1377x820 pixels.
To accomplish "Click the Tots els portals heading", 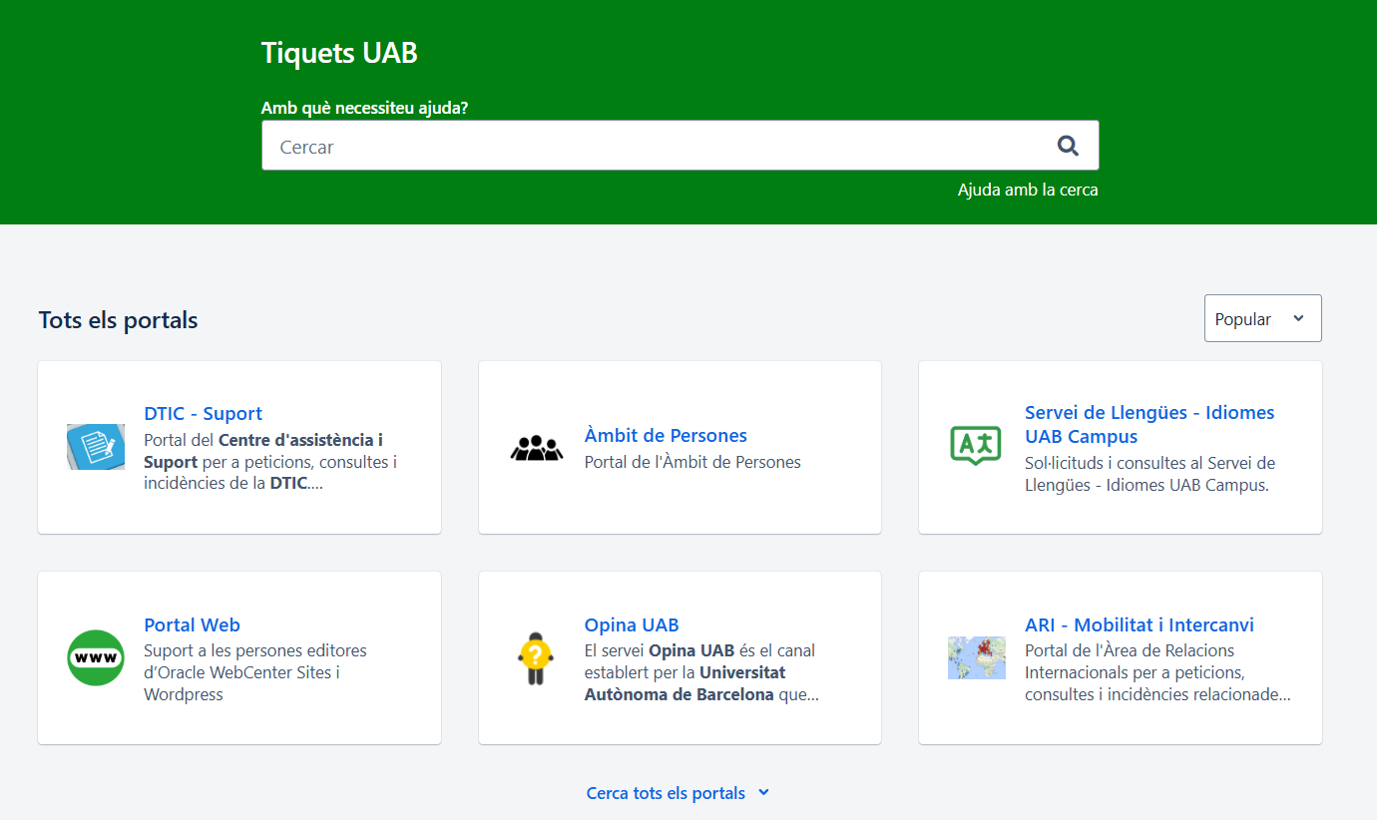I will tap(118, 320).
